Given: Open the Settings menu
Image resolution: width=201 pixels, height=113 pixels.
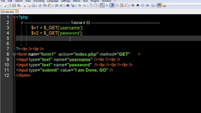Looking at the screenshot, I should pos(66,1).
